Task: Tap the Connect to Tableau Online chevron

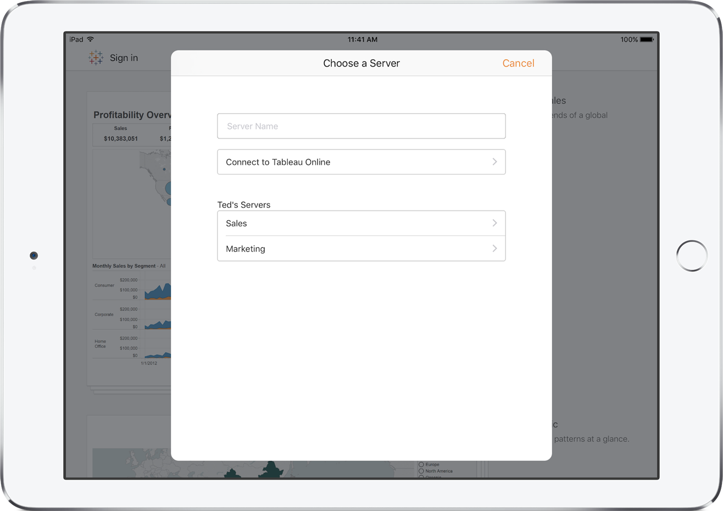Action: coord(494,162)
